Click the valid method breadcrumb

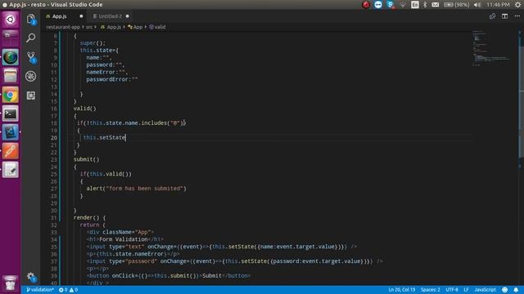pyautogui.click(x=157, y=27)
